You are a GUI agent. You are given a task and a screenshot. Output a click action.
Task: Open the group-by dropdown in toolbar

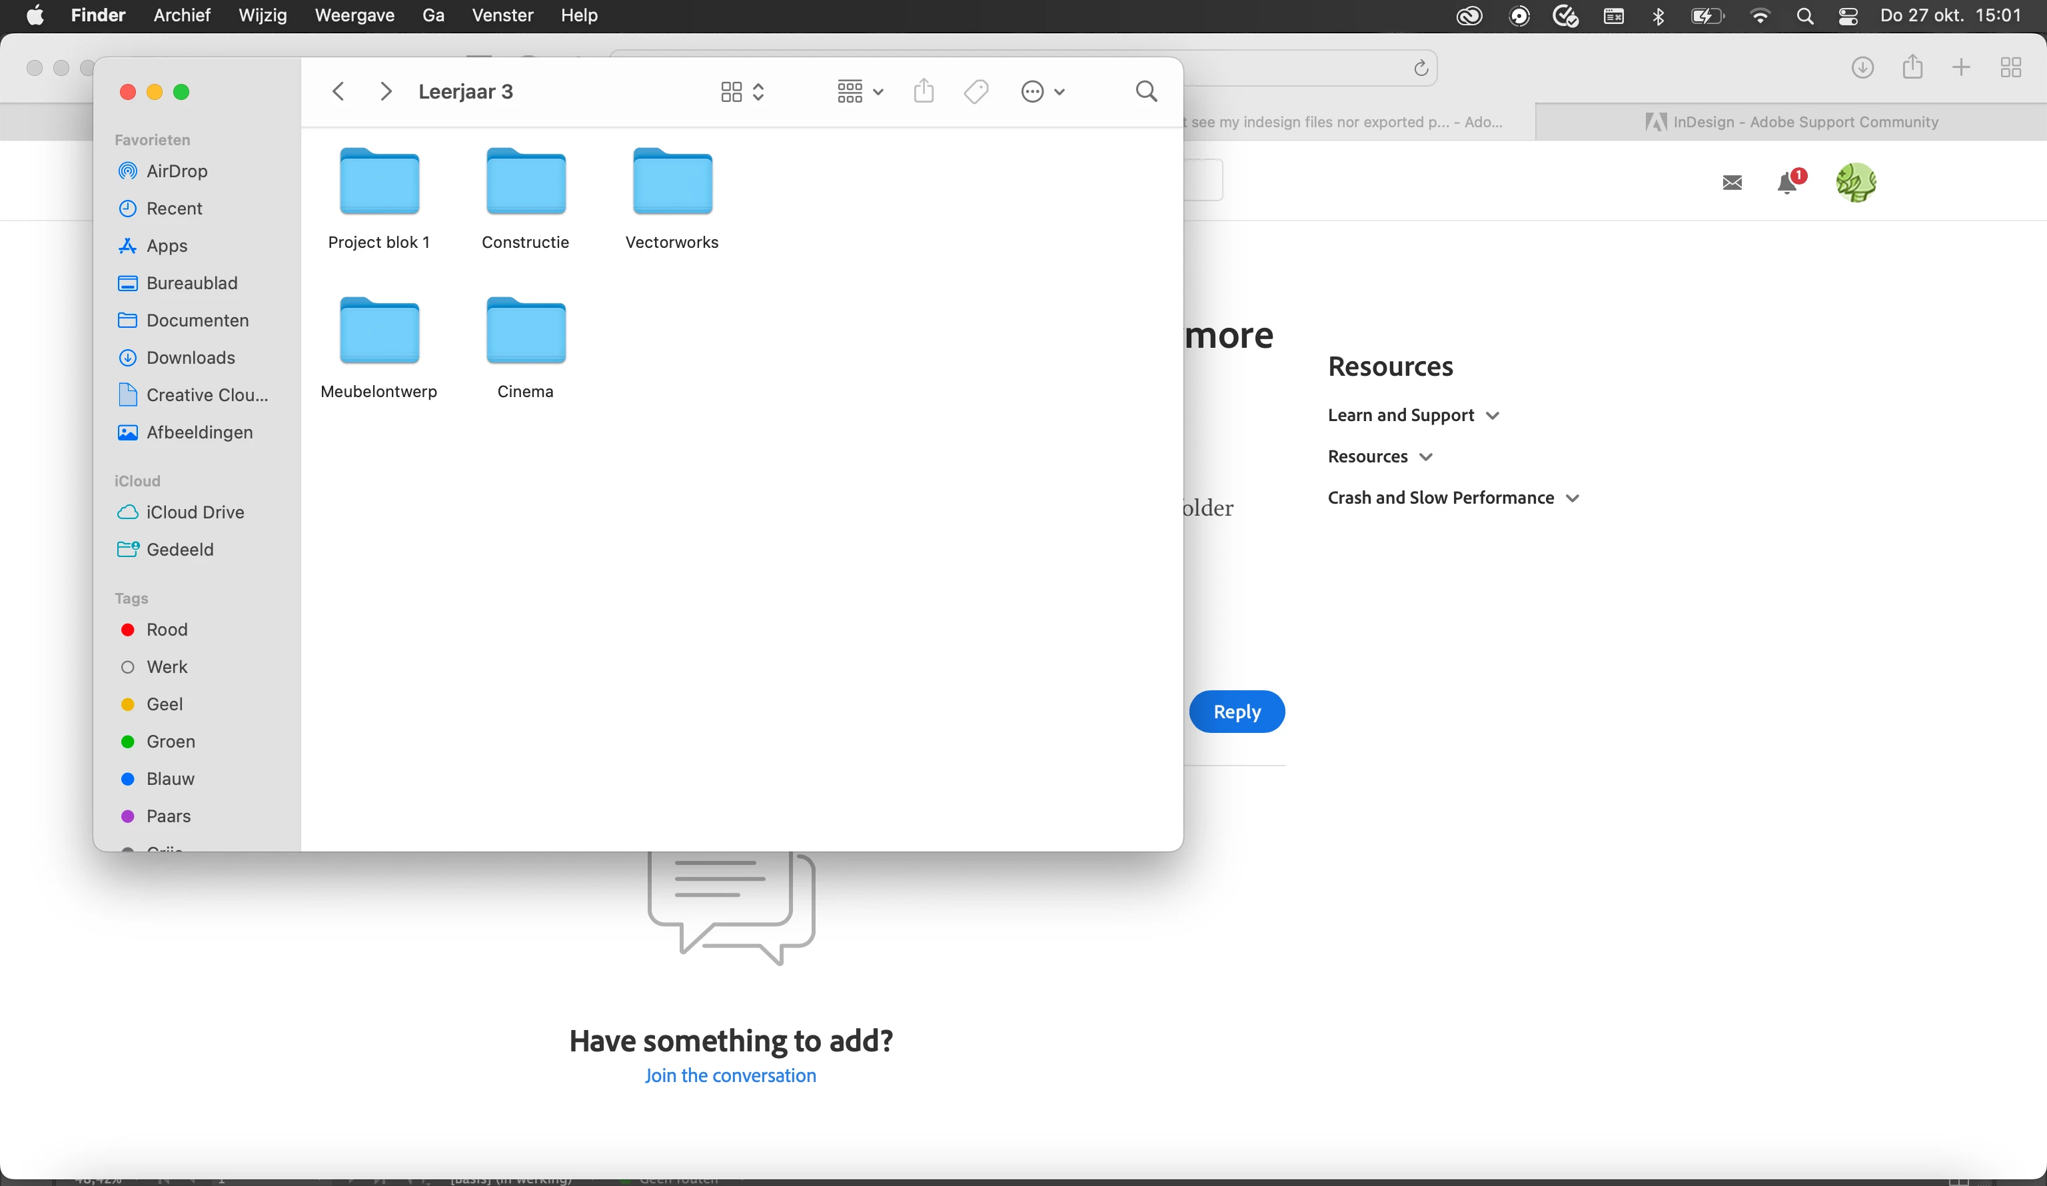tap(860, 92)
